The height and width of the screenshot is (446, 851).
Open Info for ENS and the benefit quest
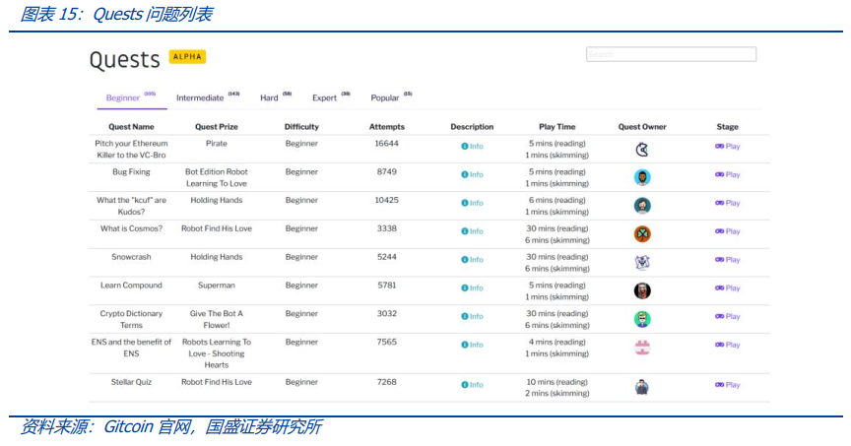(x=472, y=345)
